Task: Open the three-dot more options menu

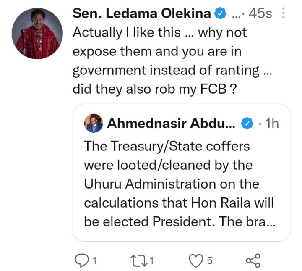Action: point(283,13)
